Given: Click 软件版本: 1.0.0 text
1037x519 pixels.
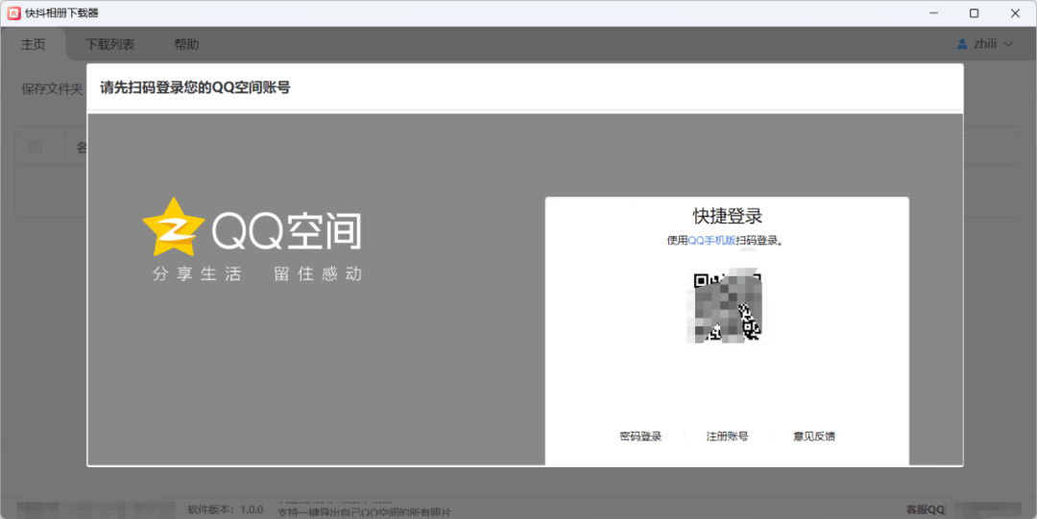Looking at the screenshot, I should [x=226, y=509].
